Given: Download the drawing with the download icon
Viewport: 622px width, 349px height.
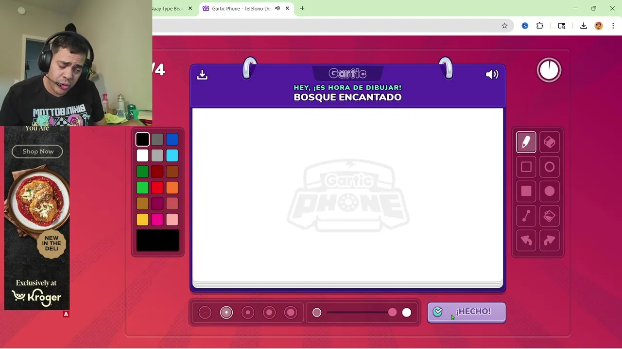Looking at the screenshot, I should tap(202, 75).
